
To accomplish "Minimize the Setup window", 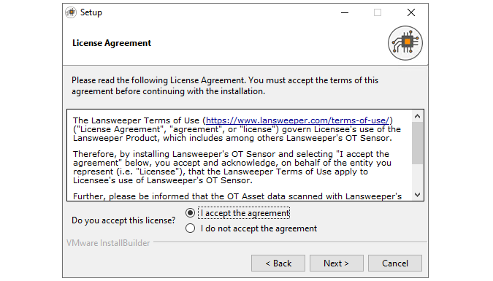I will click(x=345, y=12).
